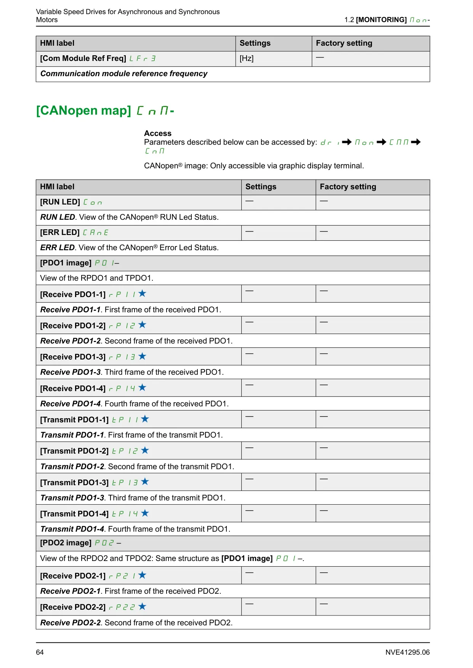
Task: Click the star icon beside Receive PDO1-2
Action: pos(142,324)
